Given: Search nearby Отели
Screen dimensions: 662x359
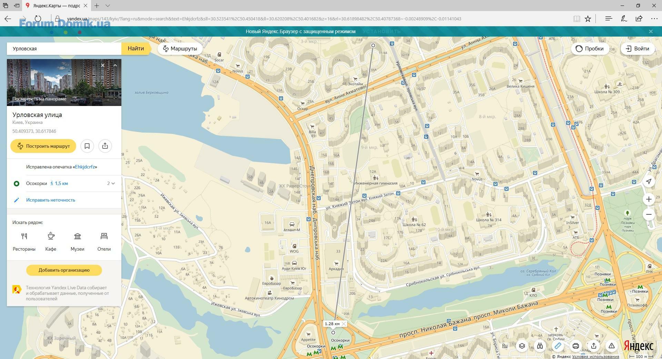Looking at the screenshot, I should (104, 241).
